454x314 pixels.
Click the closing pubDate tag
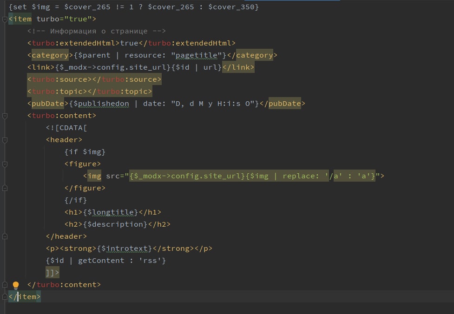click(x=283, y=104)
